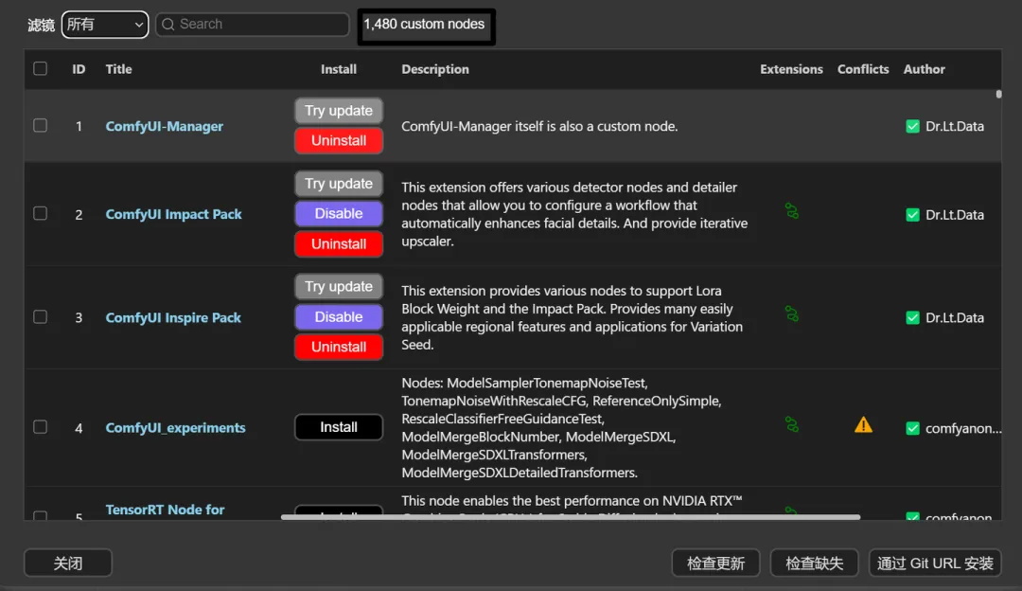Click conflict warning icon for ComfyUI_experiments
The height and width of the screenshot is (591, 1022).
click(863, 425)
